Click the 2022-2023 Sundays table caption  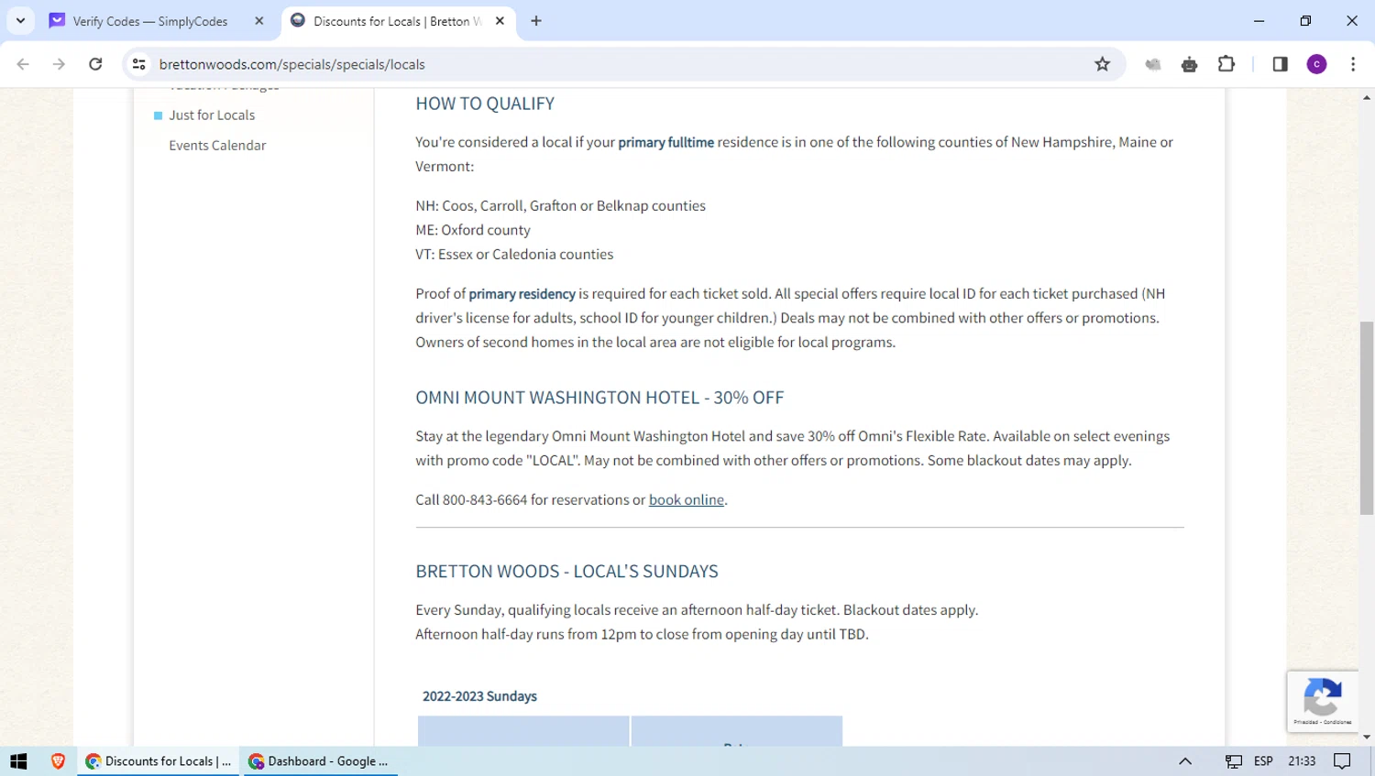(479, 696)
